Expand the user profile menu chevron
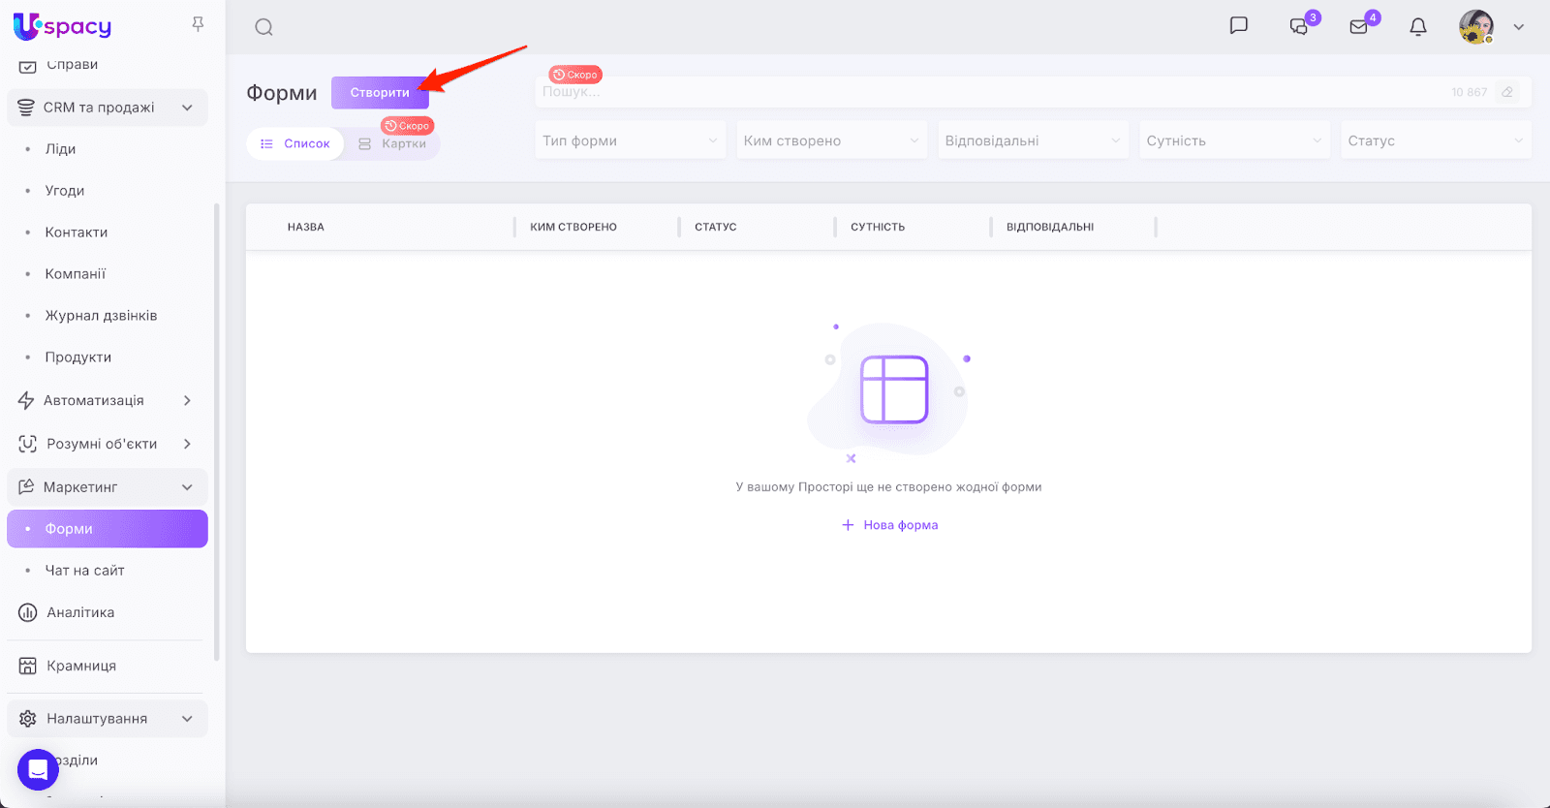This screenshot has width=1550, height=808. pos(1519,27)
